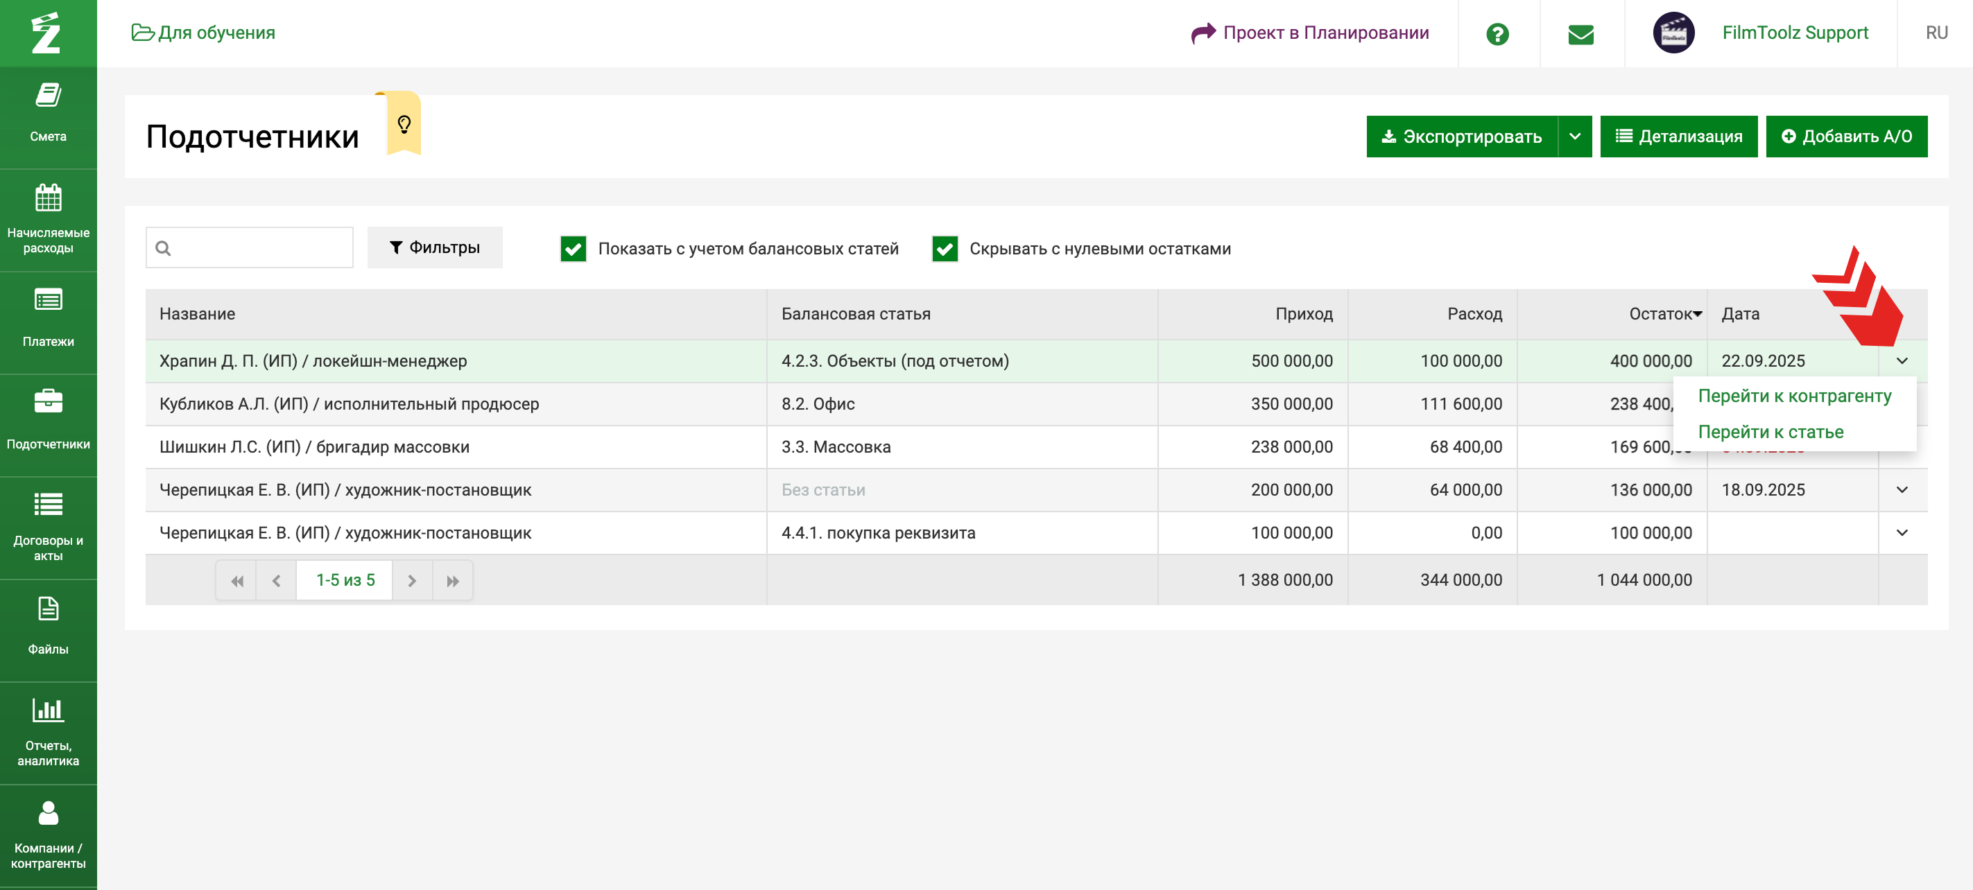Open Договоры и акты section
Image resolution: width=1973 pixels, height=890 pixels.
coord(47,527)
